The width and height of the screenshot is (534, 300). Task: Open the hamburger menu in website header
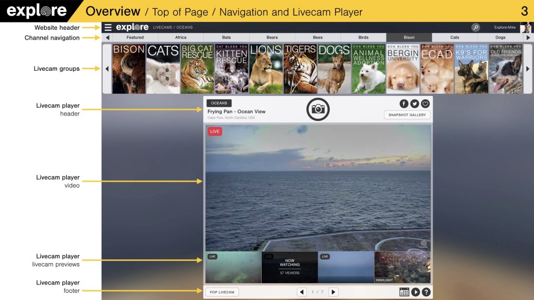[108, 28]
